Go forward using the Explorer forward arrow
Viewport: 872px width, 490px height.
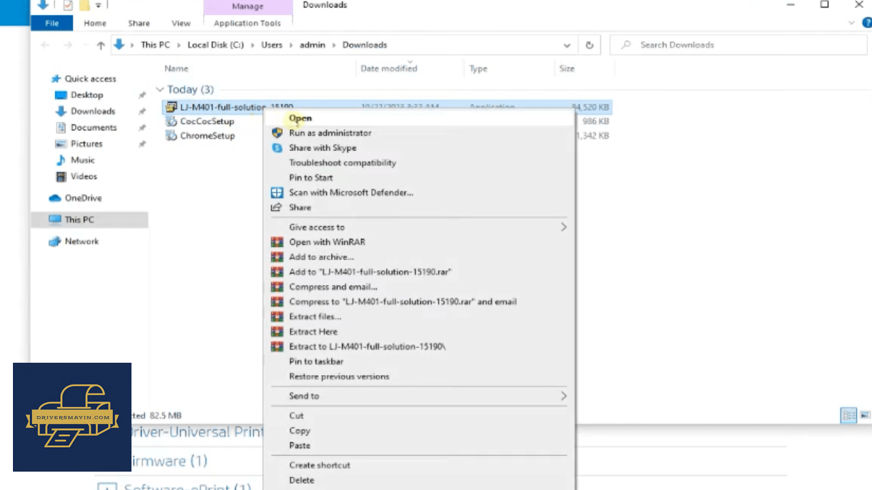coord(68,45)
